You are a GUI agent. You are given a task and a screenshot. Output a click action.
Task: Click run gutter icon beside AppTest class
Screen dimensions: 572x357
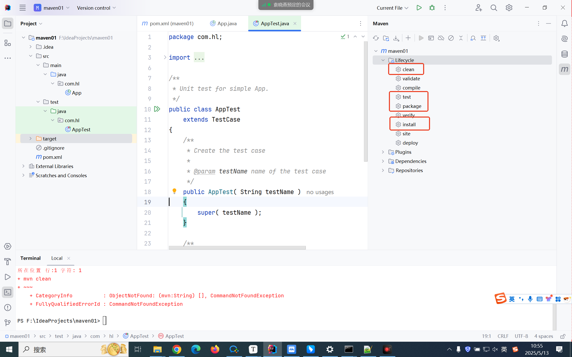pyautogui.click(x=157, y=109)
